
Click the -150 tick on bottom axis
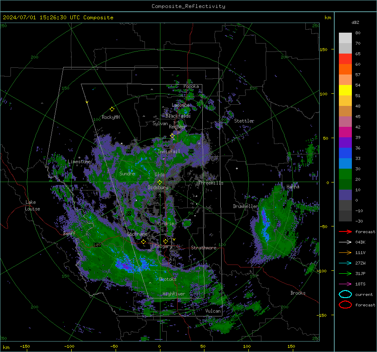(25, 347)
